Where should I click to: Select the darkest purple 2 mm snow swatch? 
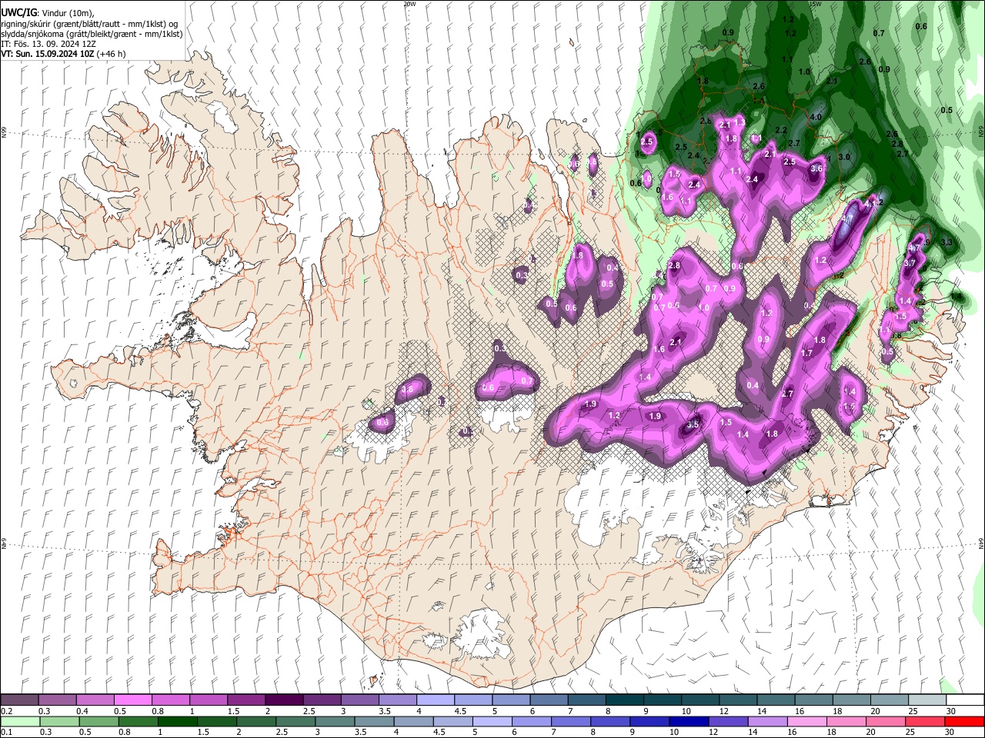click(x=283, y=700)
